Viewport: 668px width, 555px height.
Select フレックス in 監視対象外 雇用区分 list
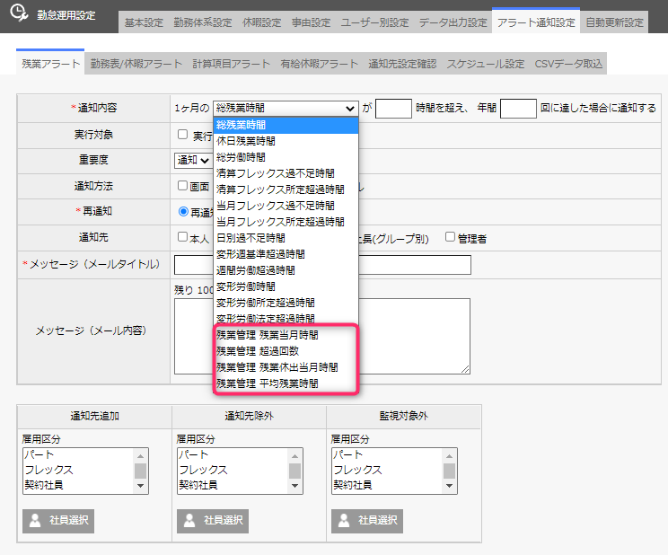[x=387, y=470]
